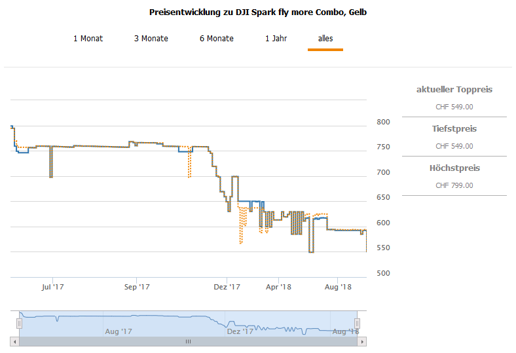Image resolution: width=516 pixels, height=353 pixels.
Task: Switch to the '3 Monate' range
Action: coord(151,39)
